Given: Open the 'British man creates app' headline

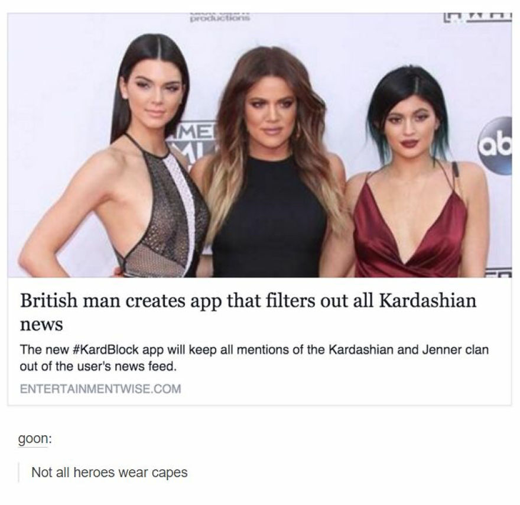Looking at the screenshot, I should (x=248, y=312).
